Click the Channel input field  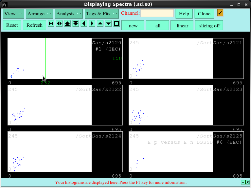point(157,13)
